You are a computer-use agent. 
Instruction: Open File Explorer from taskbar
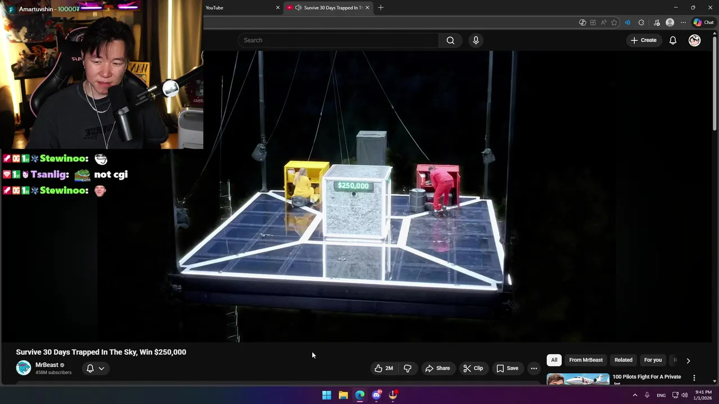point(343,395)
